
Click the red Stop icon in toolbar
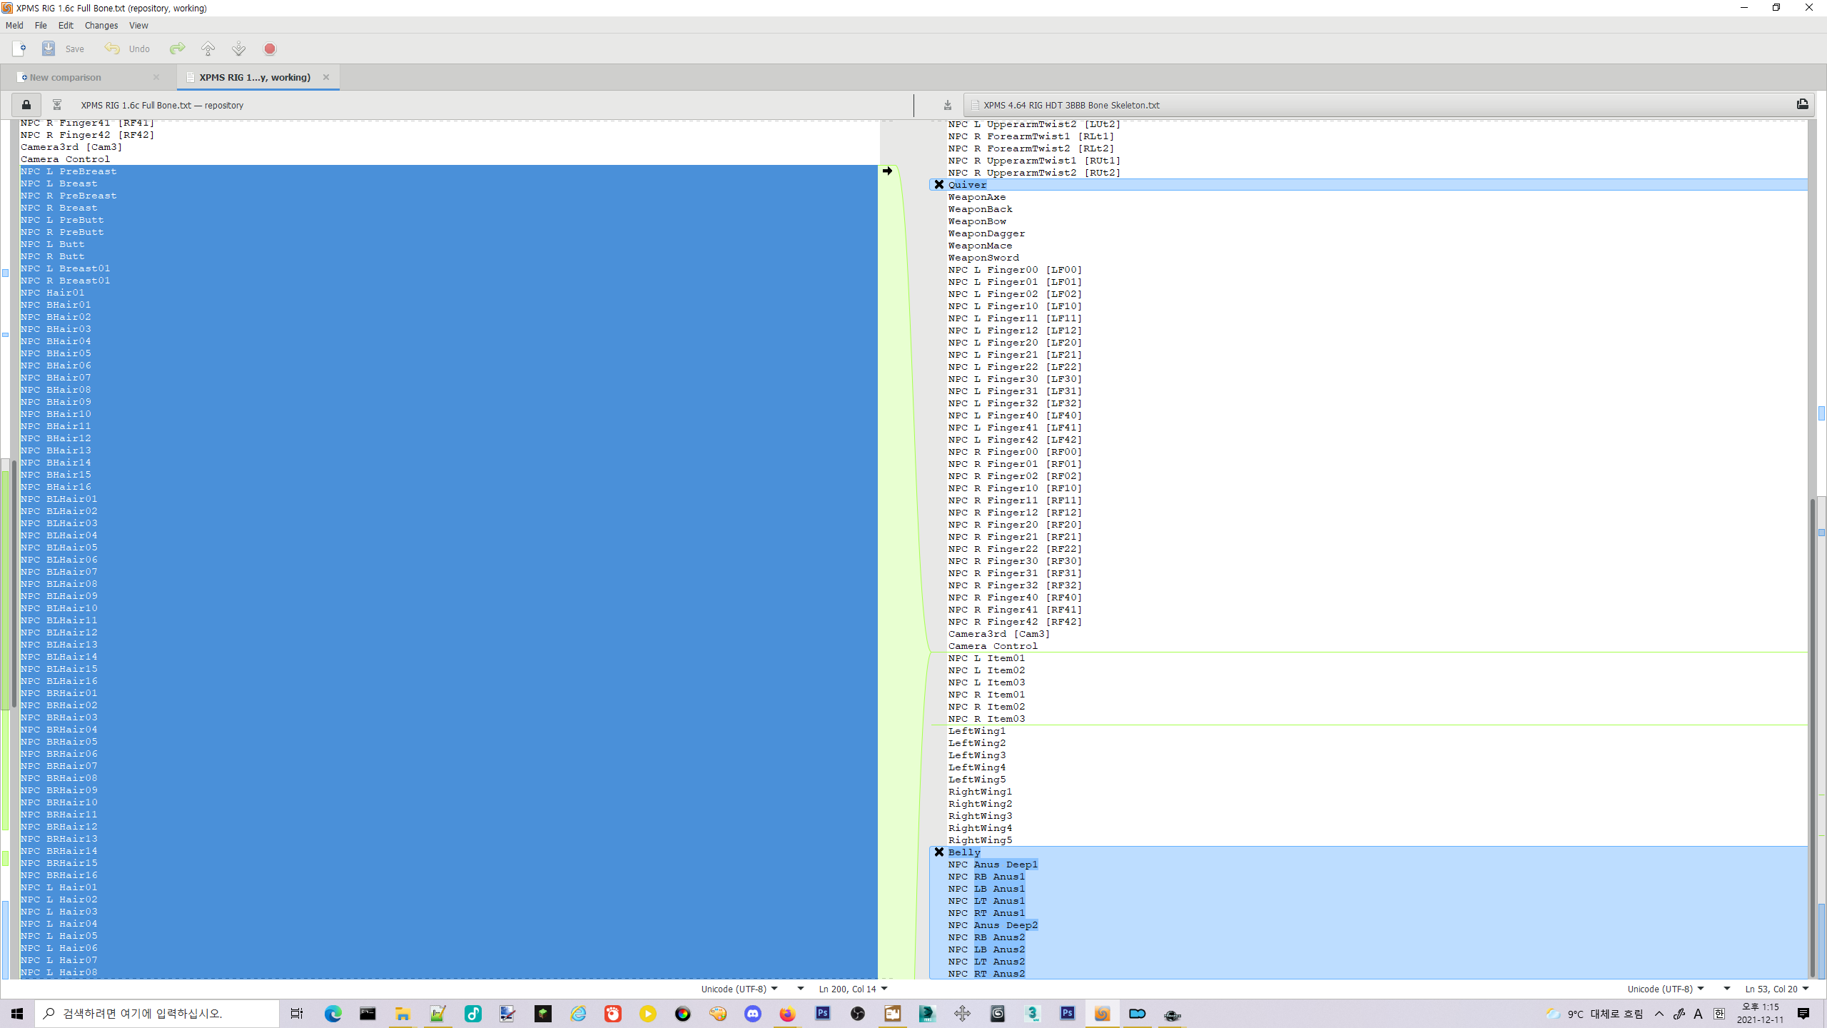pos(270,49)
